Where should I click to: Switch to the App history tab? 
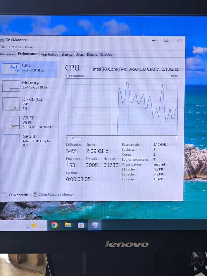(49, 55)
